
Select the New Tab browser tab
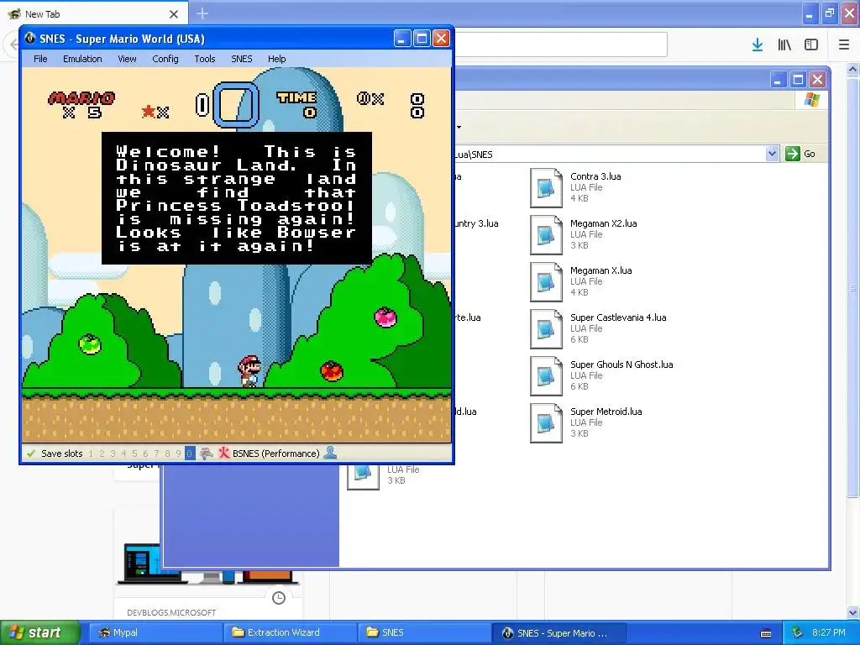click(x=94, y=13)
